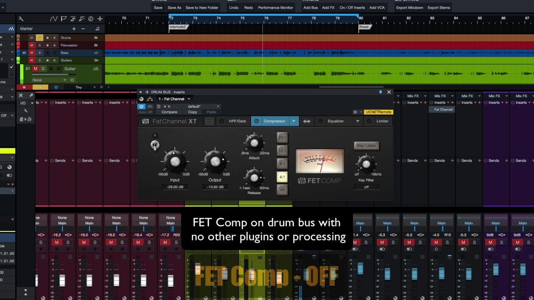Open the equalizer model dropdown arrow
Viewport: 534px width, 300px height.
[x=358, y=121]
